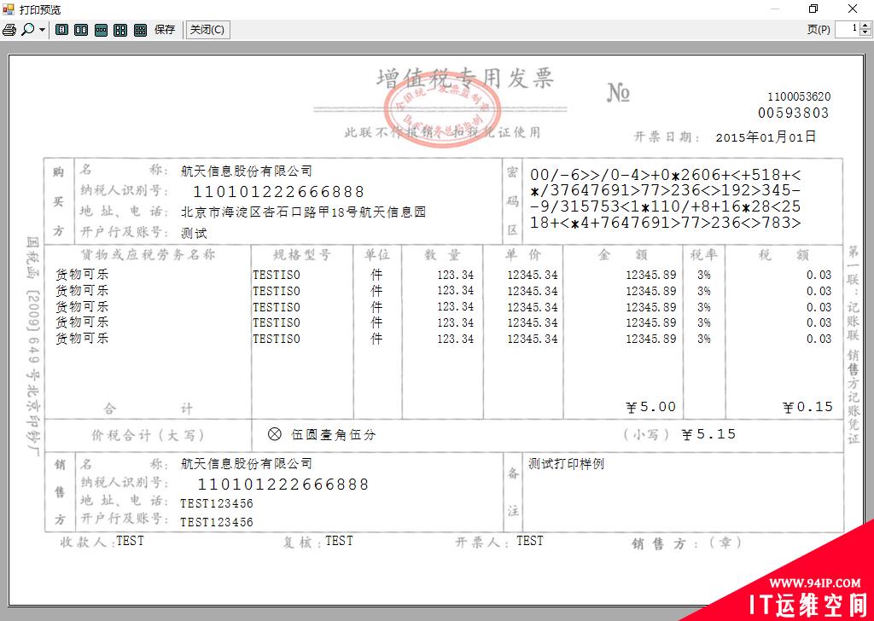Click column header 货物或应税劳务名称
The height and width of the screenshot is (621, 874).
click(x=148, y=255)
